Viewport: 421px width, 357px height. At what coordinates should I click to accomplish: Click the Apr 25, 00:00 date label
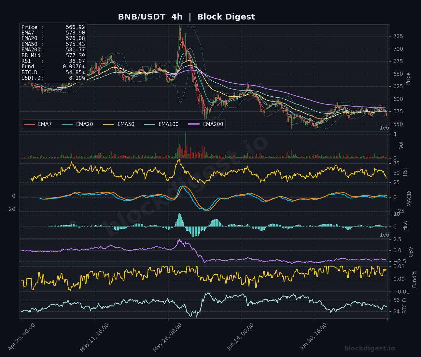(x=21, y=337)
